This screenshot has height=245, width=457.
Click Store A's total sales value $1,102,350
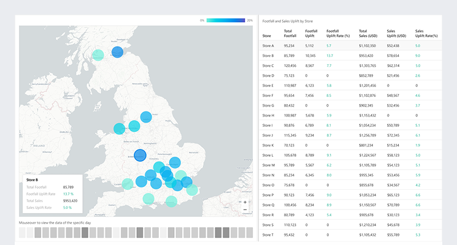click(367, 46)
